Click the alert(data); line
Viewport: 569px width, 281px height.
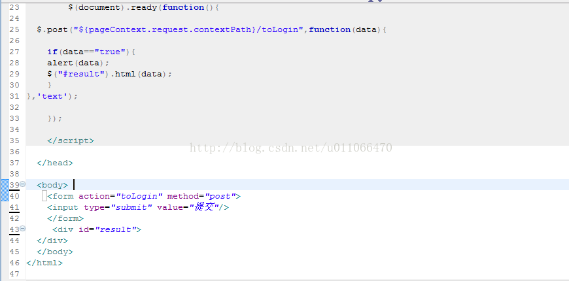78,63
